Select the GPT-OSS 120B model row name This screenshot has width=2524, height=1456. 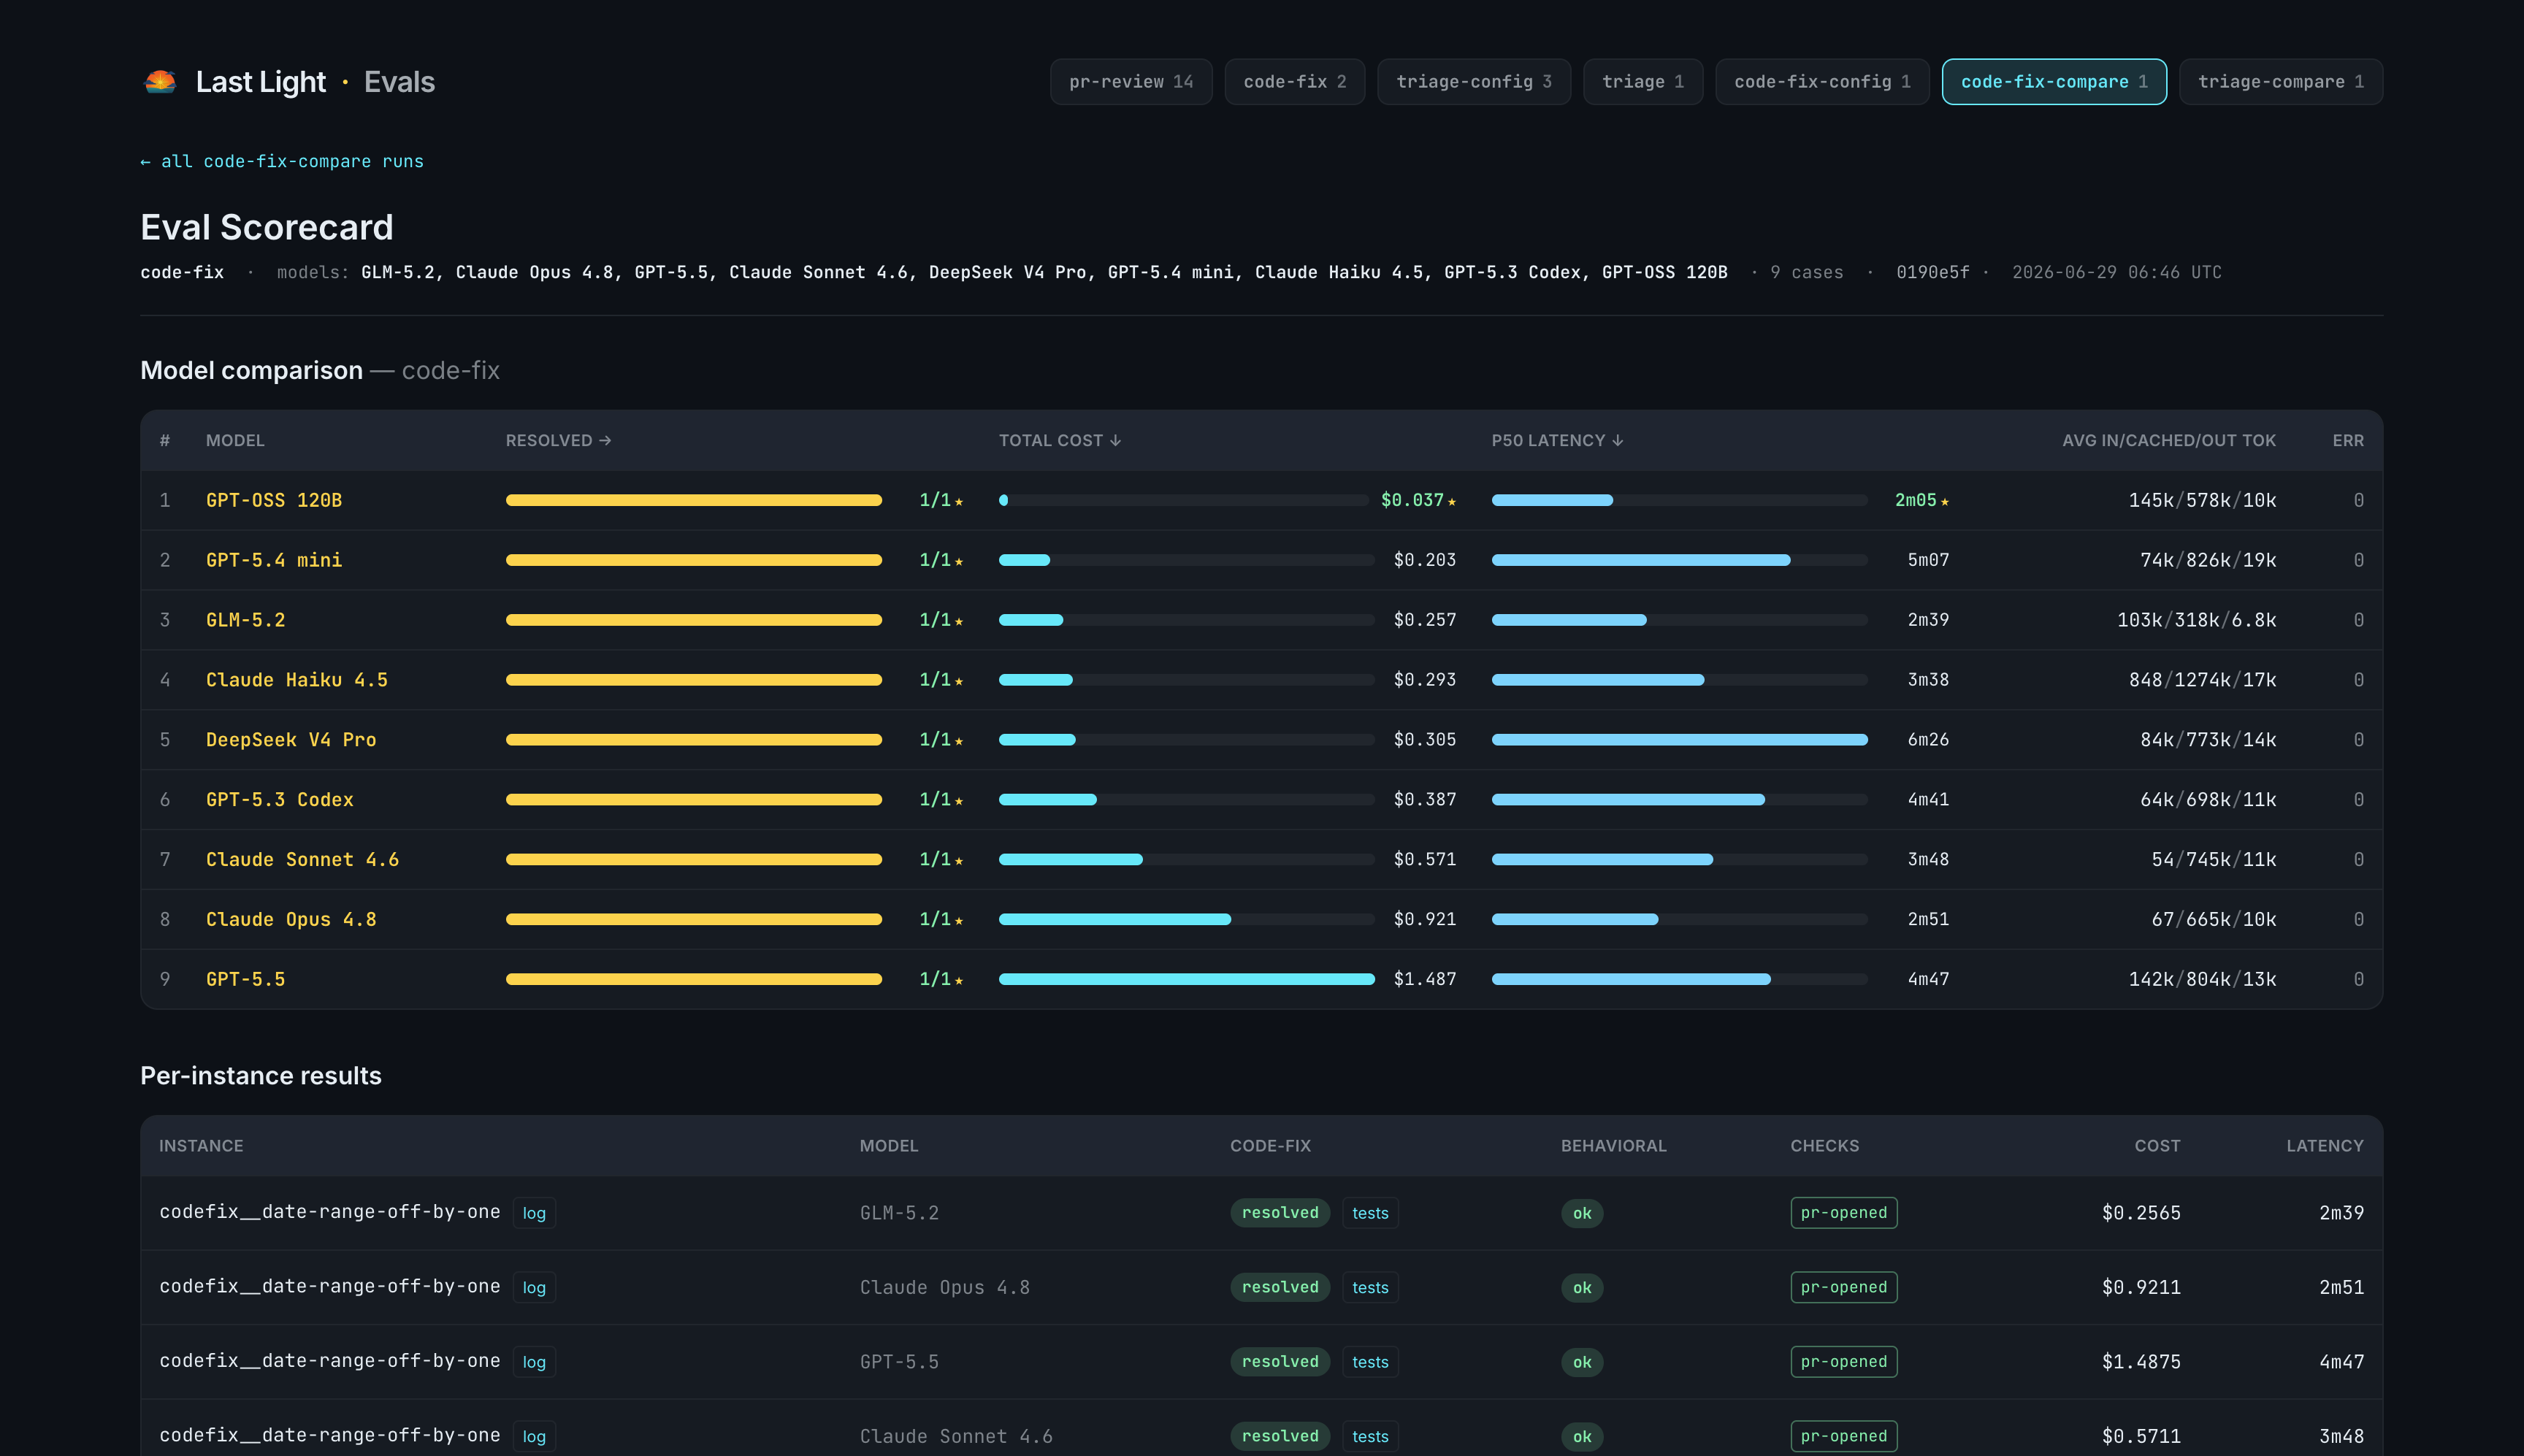point(274,500)
